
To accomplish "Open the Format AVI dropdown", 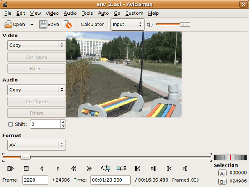I will pyautogui.click(x=37, y=145).
